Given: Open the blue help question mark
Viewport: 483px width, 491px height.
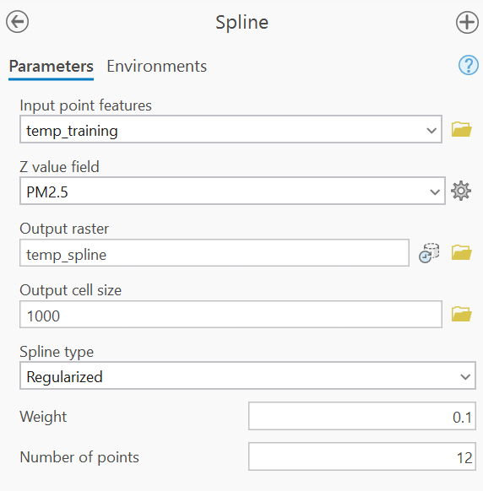Looking at the screenshot, I should tap(469, 65).
